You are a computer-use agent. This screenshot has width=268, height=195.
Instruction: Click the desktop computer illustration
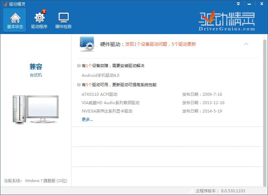coord(36,109)
